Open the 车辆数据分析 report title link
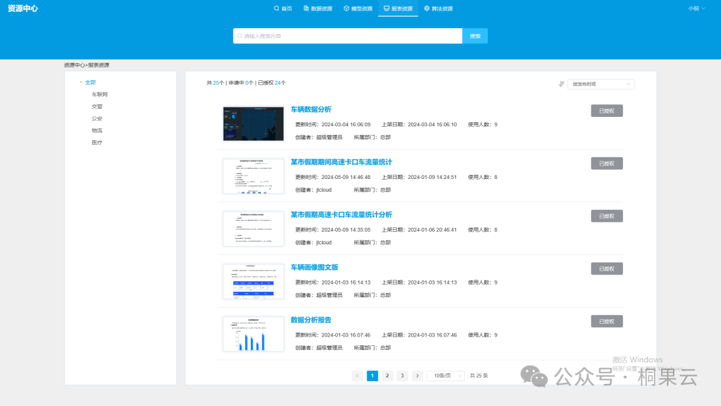The image size is (721, 406). point(311,110)
